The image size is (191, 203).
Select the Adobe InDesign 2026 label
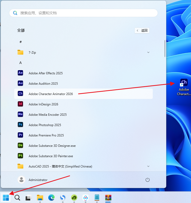coord(43,104)
